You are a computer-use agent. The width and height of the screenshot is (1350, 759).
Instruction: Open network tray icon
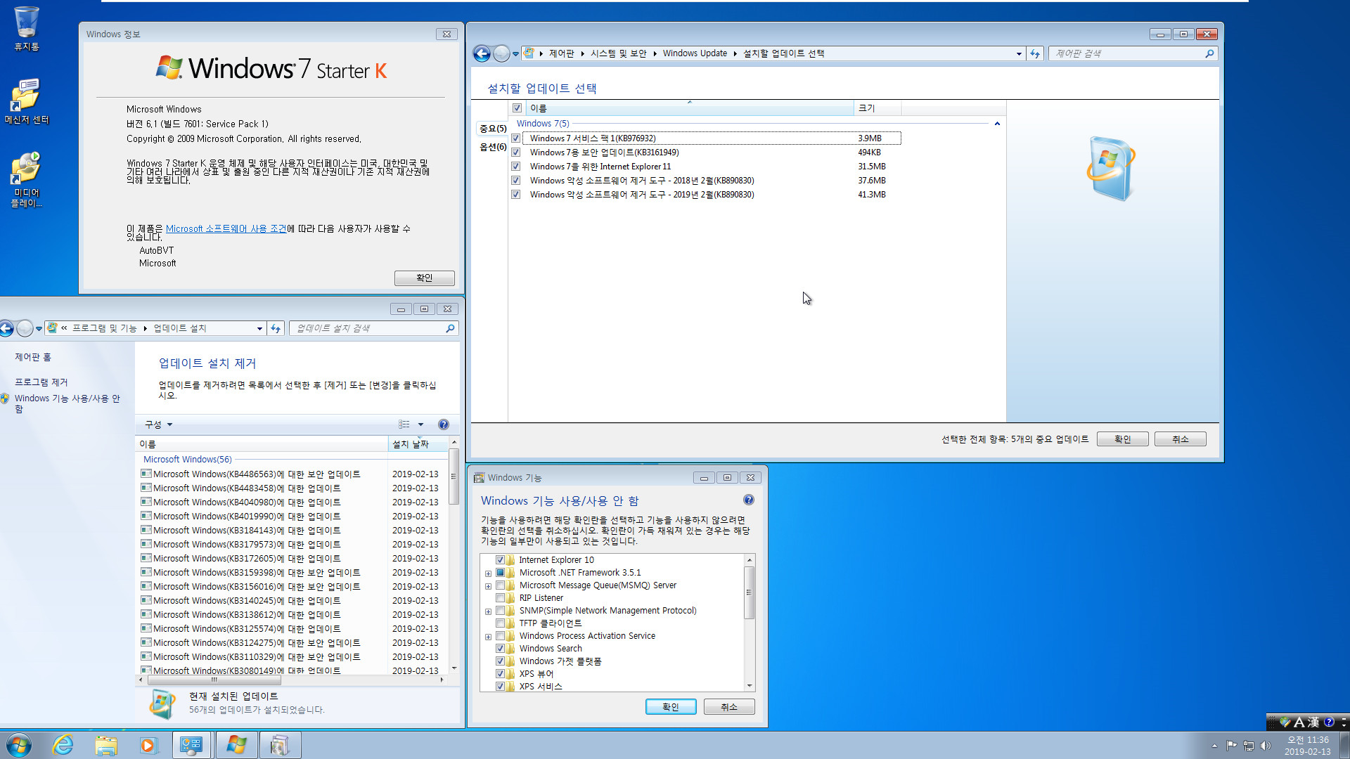pos(1249,746)
